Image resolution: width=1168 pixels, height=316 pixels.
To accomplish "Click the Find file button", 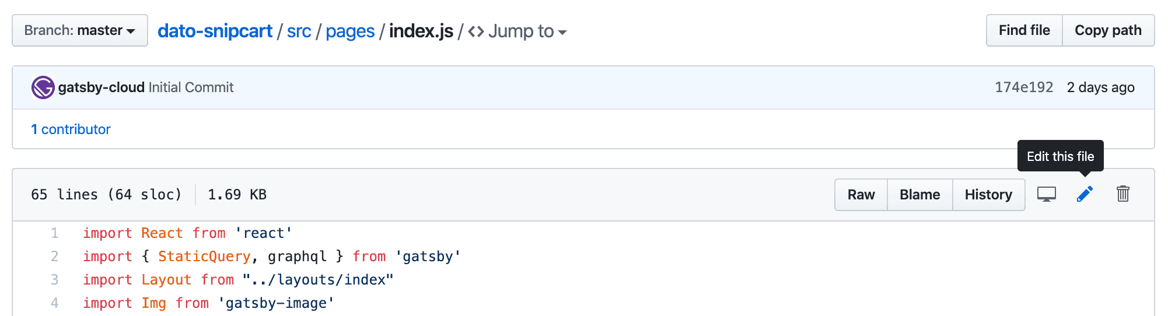I will (1024, 30).
